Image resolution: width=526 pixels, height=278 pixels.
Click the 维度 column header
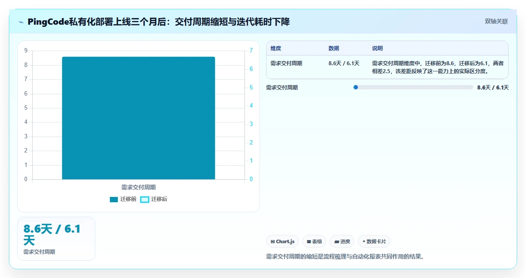click(276, 48)
